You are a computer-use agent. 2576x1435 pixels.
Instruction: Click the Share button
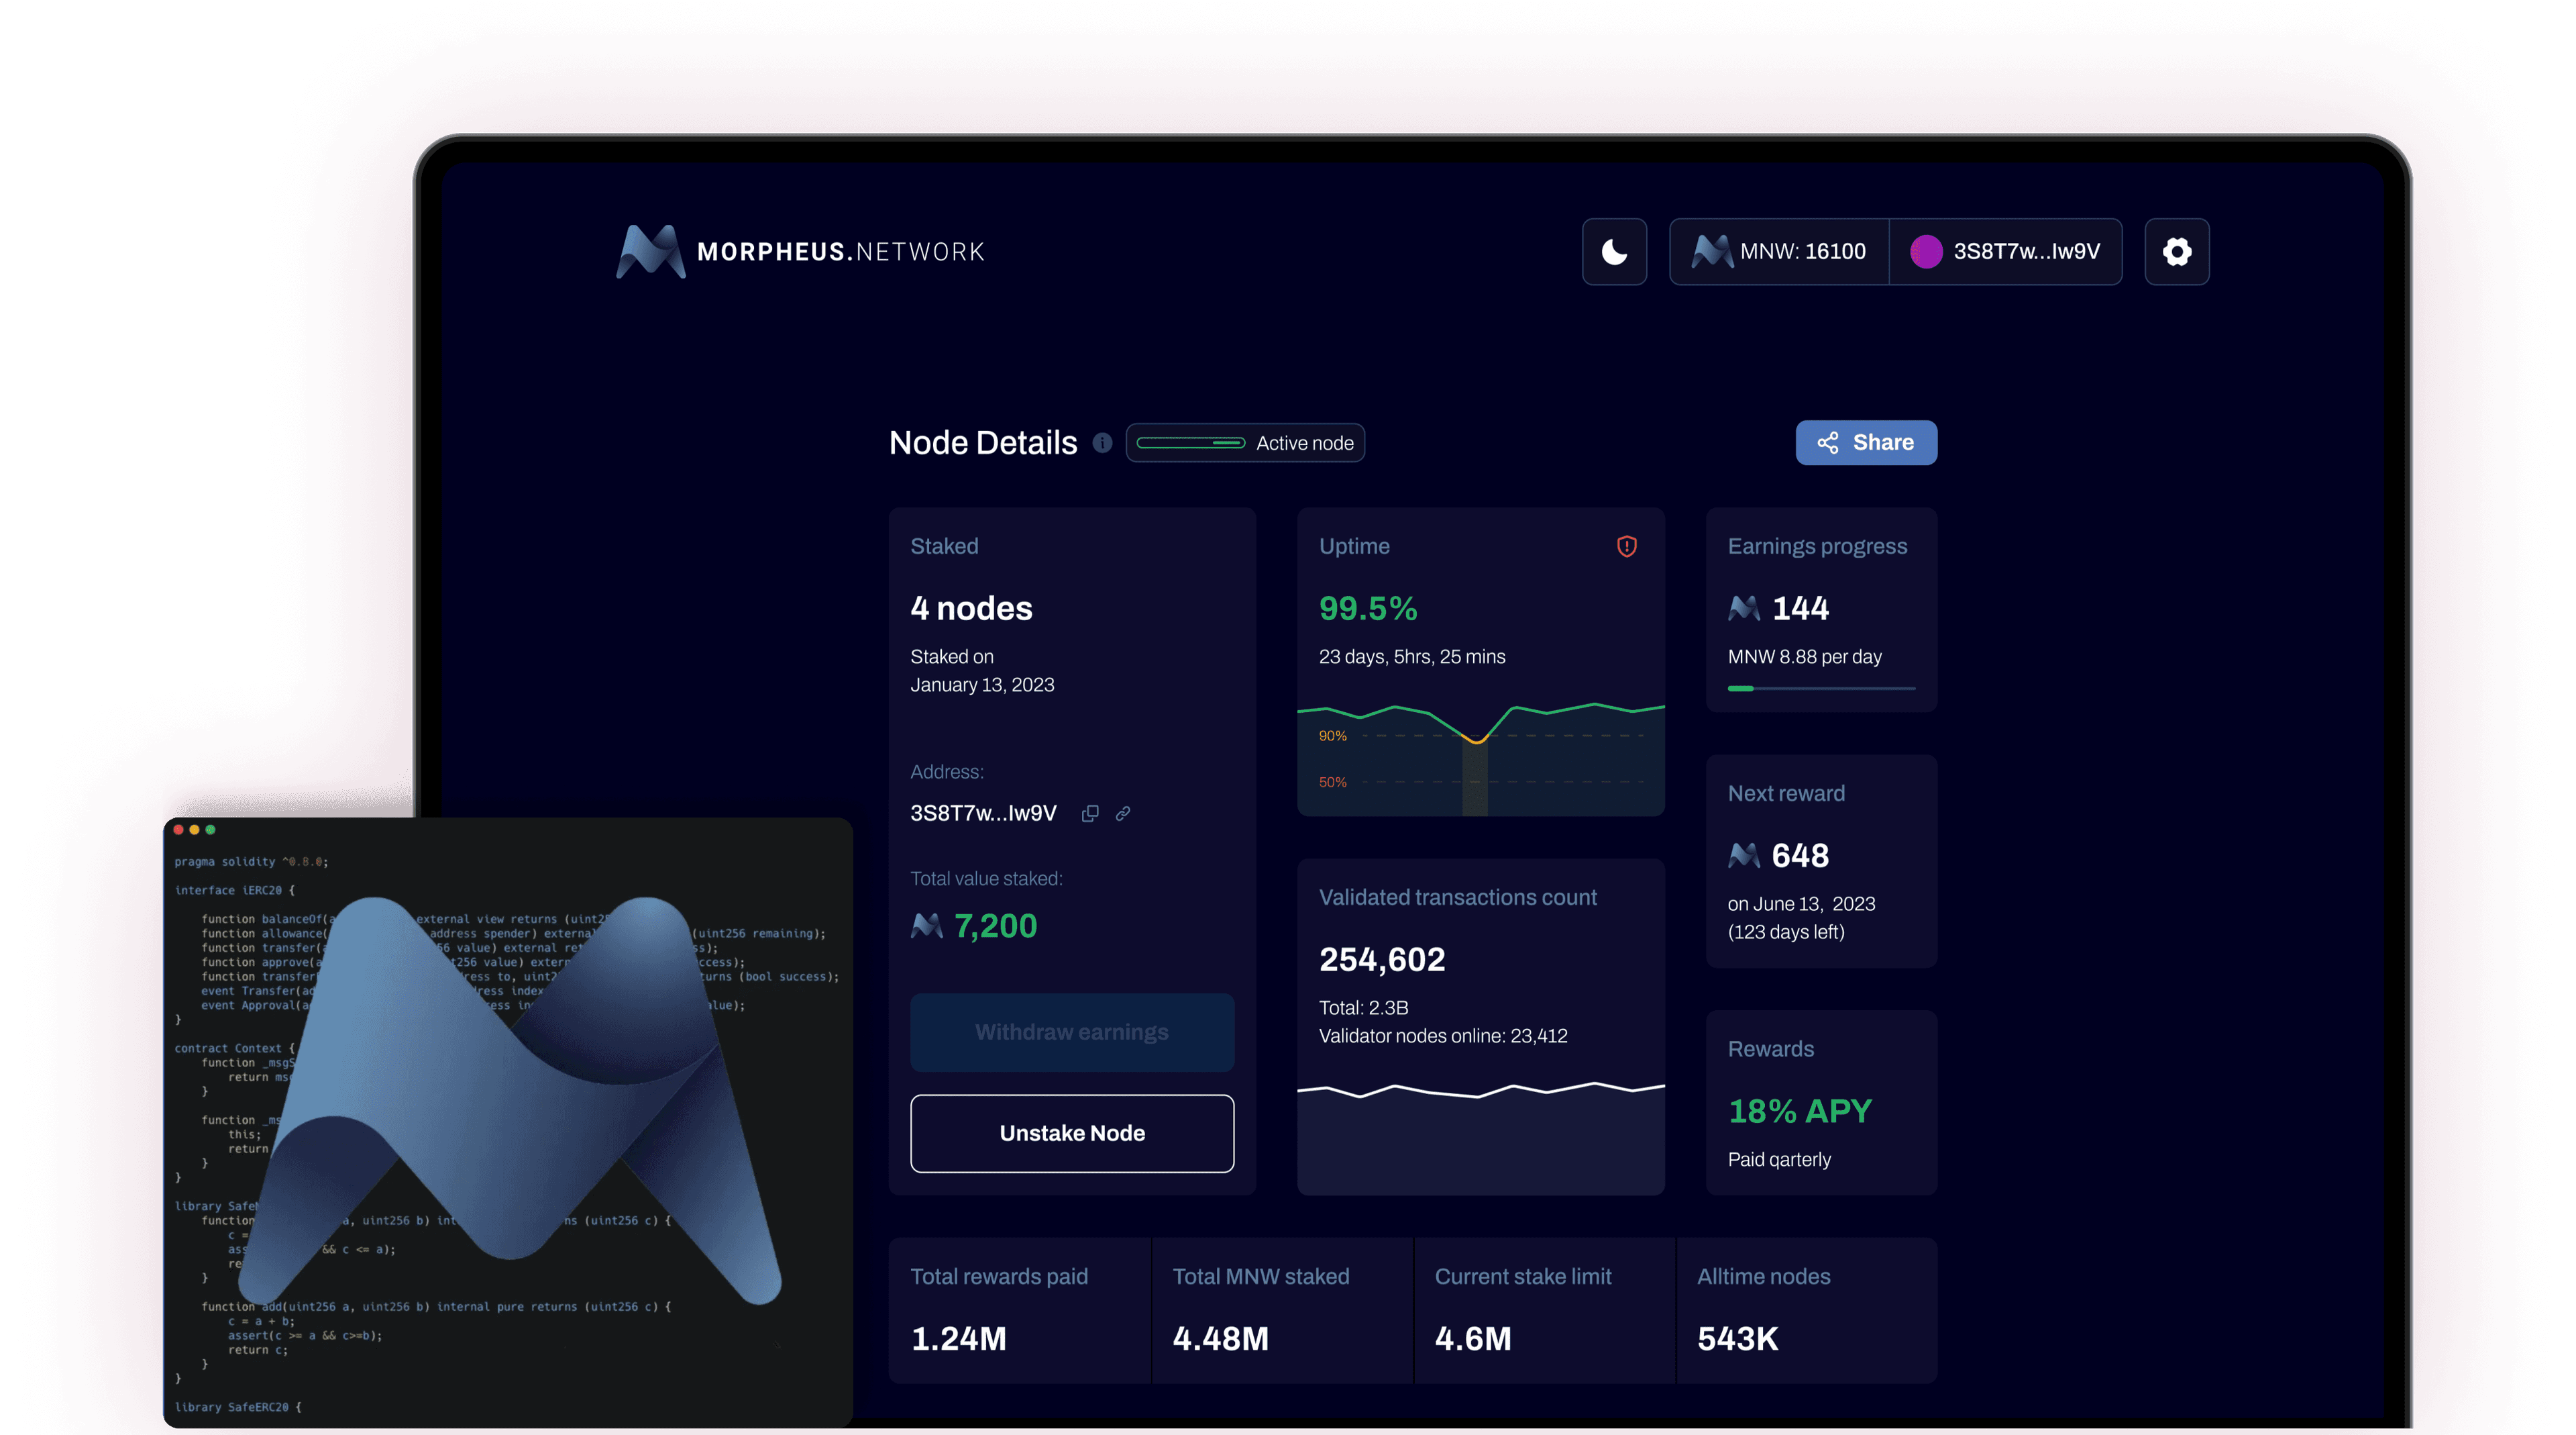[1866, 442]
